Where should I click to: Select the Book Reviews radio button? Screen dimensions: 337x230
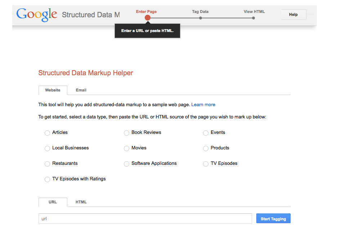pyautogui.click(x=127, y=133)
